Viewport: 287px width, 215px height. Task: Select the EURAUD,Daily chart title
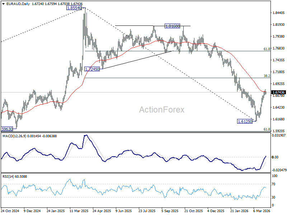pos(18,4)
